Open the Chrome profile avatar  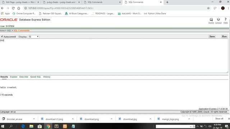[223, 8]
